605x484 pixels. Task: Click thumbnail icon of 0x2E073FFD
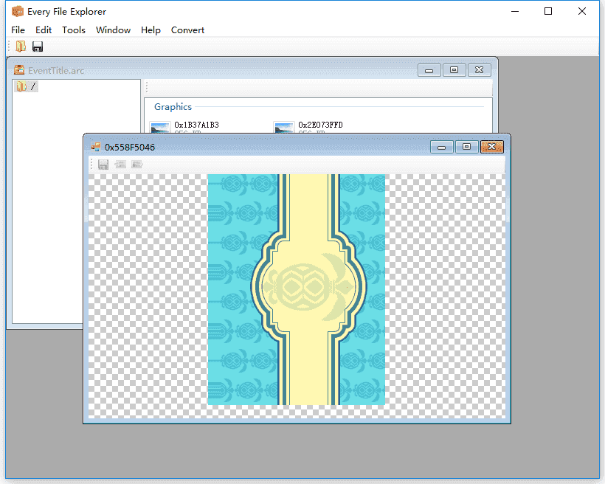click(283, 128)
